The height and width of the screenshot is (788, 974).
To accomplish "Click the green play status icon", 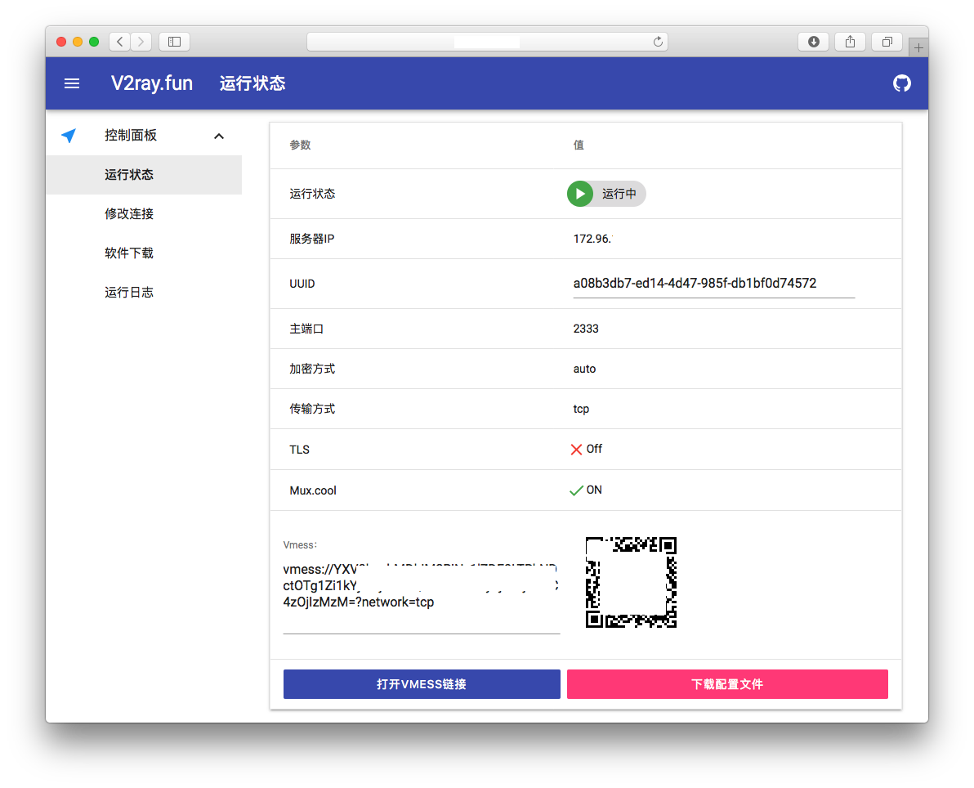I will pyautogui.click(x=580, y=194).
